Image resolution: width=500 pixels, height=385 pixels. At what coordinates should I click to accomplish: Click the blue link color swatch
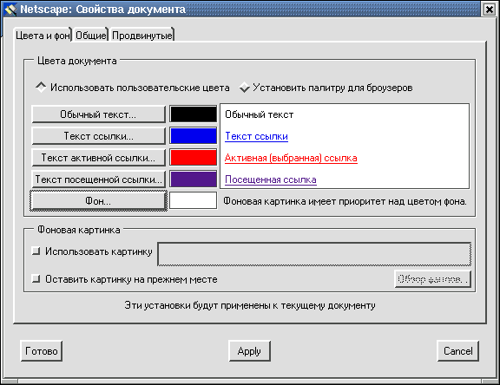[x=194, y=136]
